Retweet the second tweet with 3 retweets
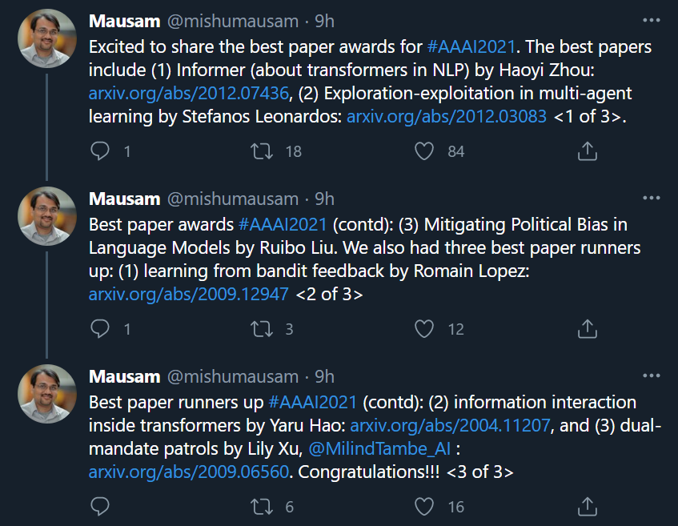Image resolution: width=678 pixels, height=526 pixels. coord(263,328)
